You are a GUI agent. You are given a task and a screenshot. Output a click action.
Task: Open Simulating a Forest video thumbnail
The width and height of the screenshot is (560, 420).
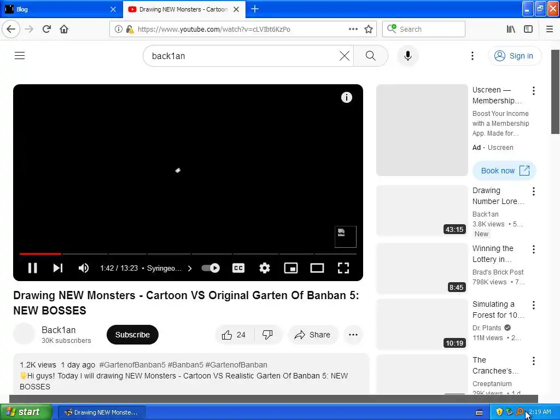[x=422, y=324]
